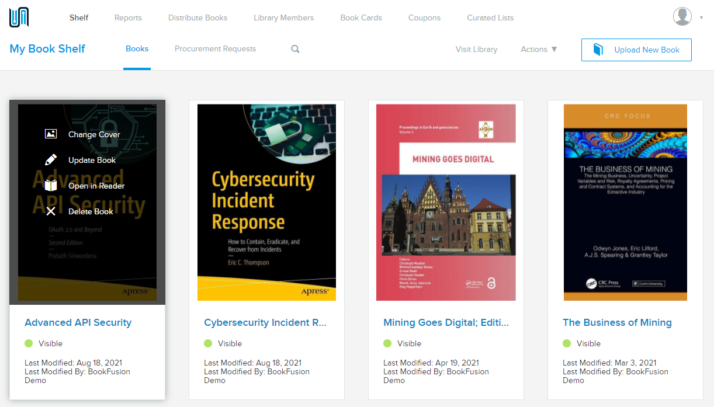
Task: Click the Visit Library link
Action: pyautogui.click(x=476, y=49)
